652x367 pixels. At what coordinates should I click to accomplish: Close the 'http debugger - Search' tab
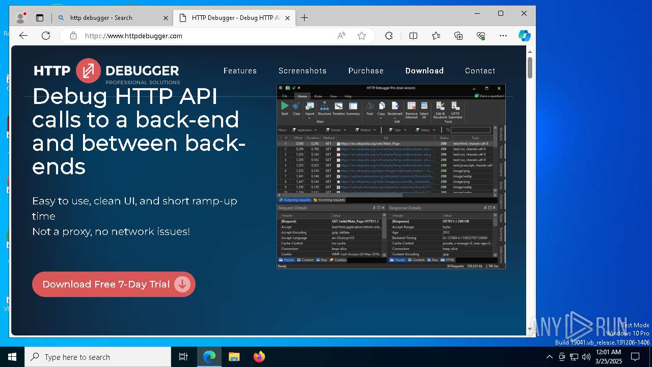tap(166, 18)
